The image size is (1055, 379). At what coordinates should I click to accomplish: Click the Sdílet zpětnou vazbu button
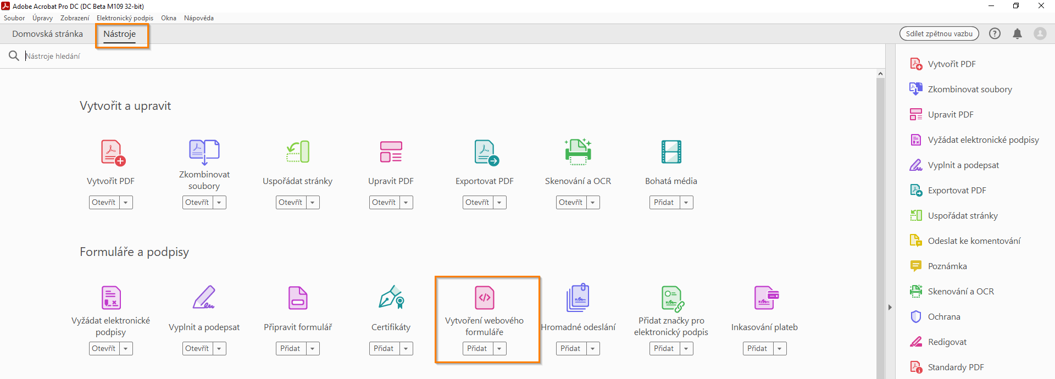click(939, 34)
